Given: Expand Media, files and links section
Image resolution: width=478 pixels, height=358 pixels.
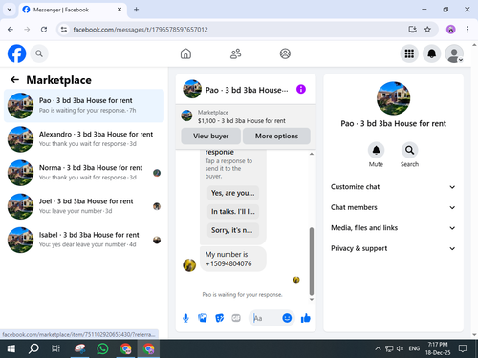Looking at the screenshot, I should pos(393,228).
